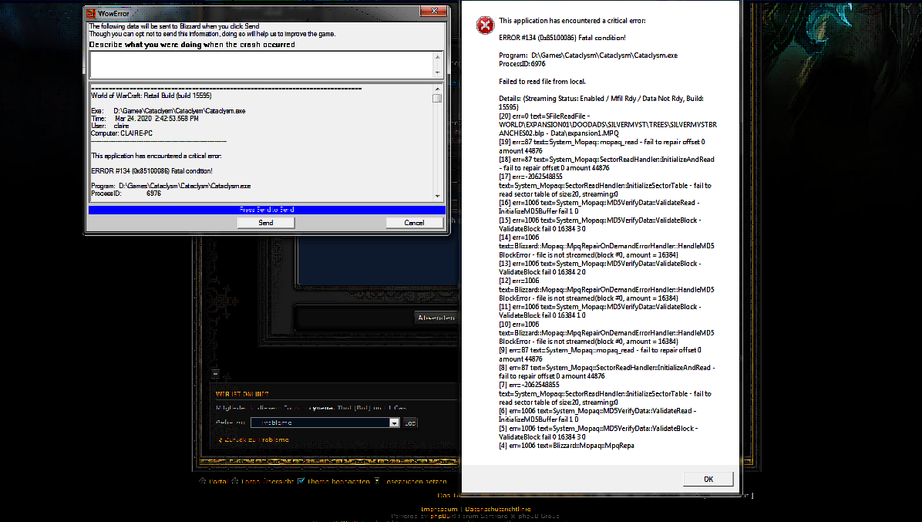Click the 'WER IST ONLINE?' heading
This screenshot has height=522, width=922.
coord(241,395)
